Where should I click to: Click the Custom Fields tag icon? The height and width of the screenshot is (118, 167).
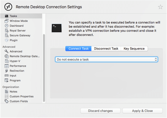tap(7, 101)
